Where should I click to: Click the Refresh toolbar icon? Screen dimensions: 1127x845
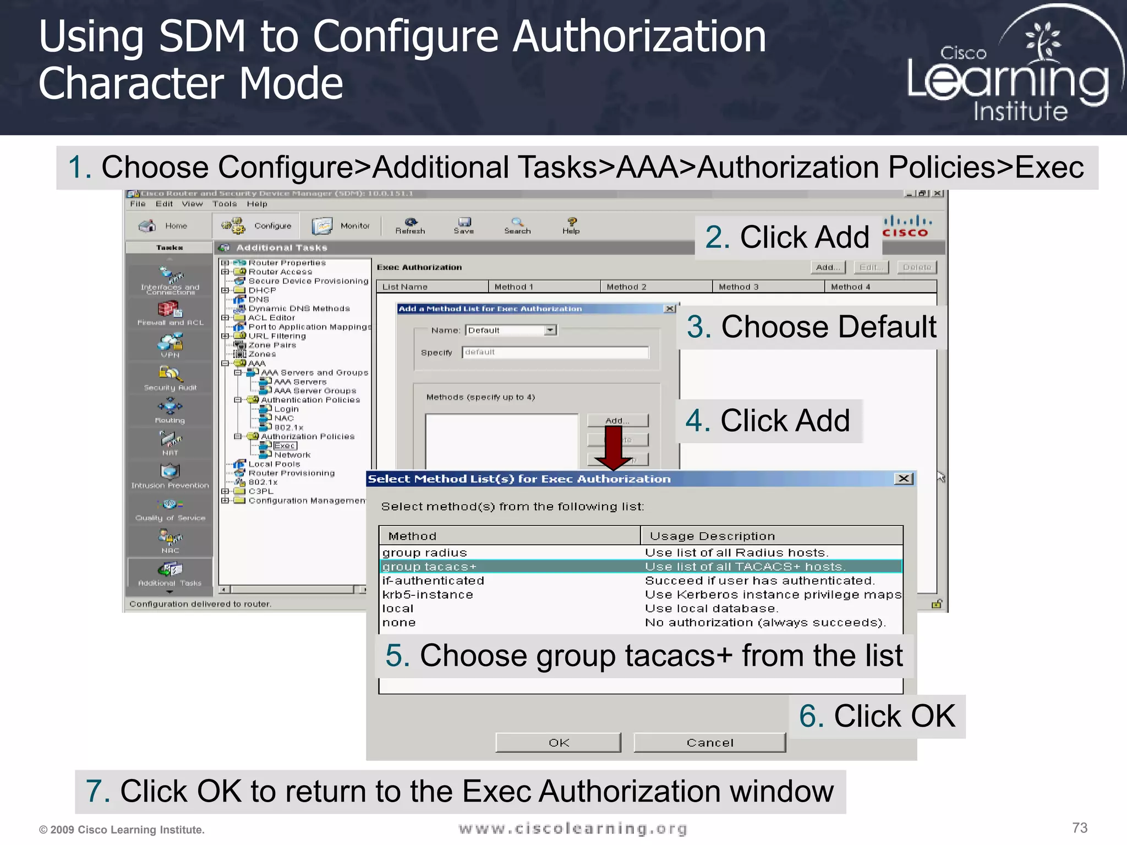410,226
